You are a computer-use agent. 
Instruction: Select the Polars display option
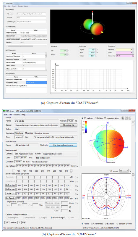point(82,224)
